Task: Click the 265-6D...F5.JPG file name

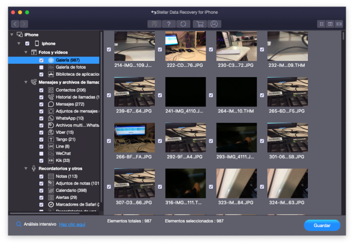Action: click(287, 111)
